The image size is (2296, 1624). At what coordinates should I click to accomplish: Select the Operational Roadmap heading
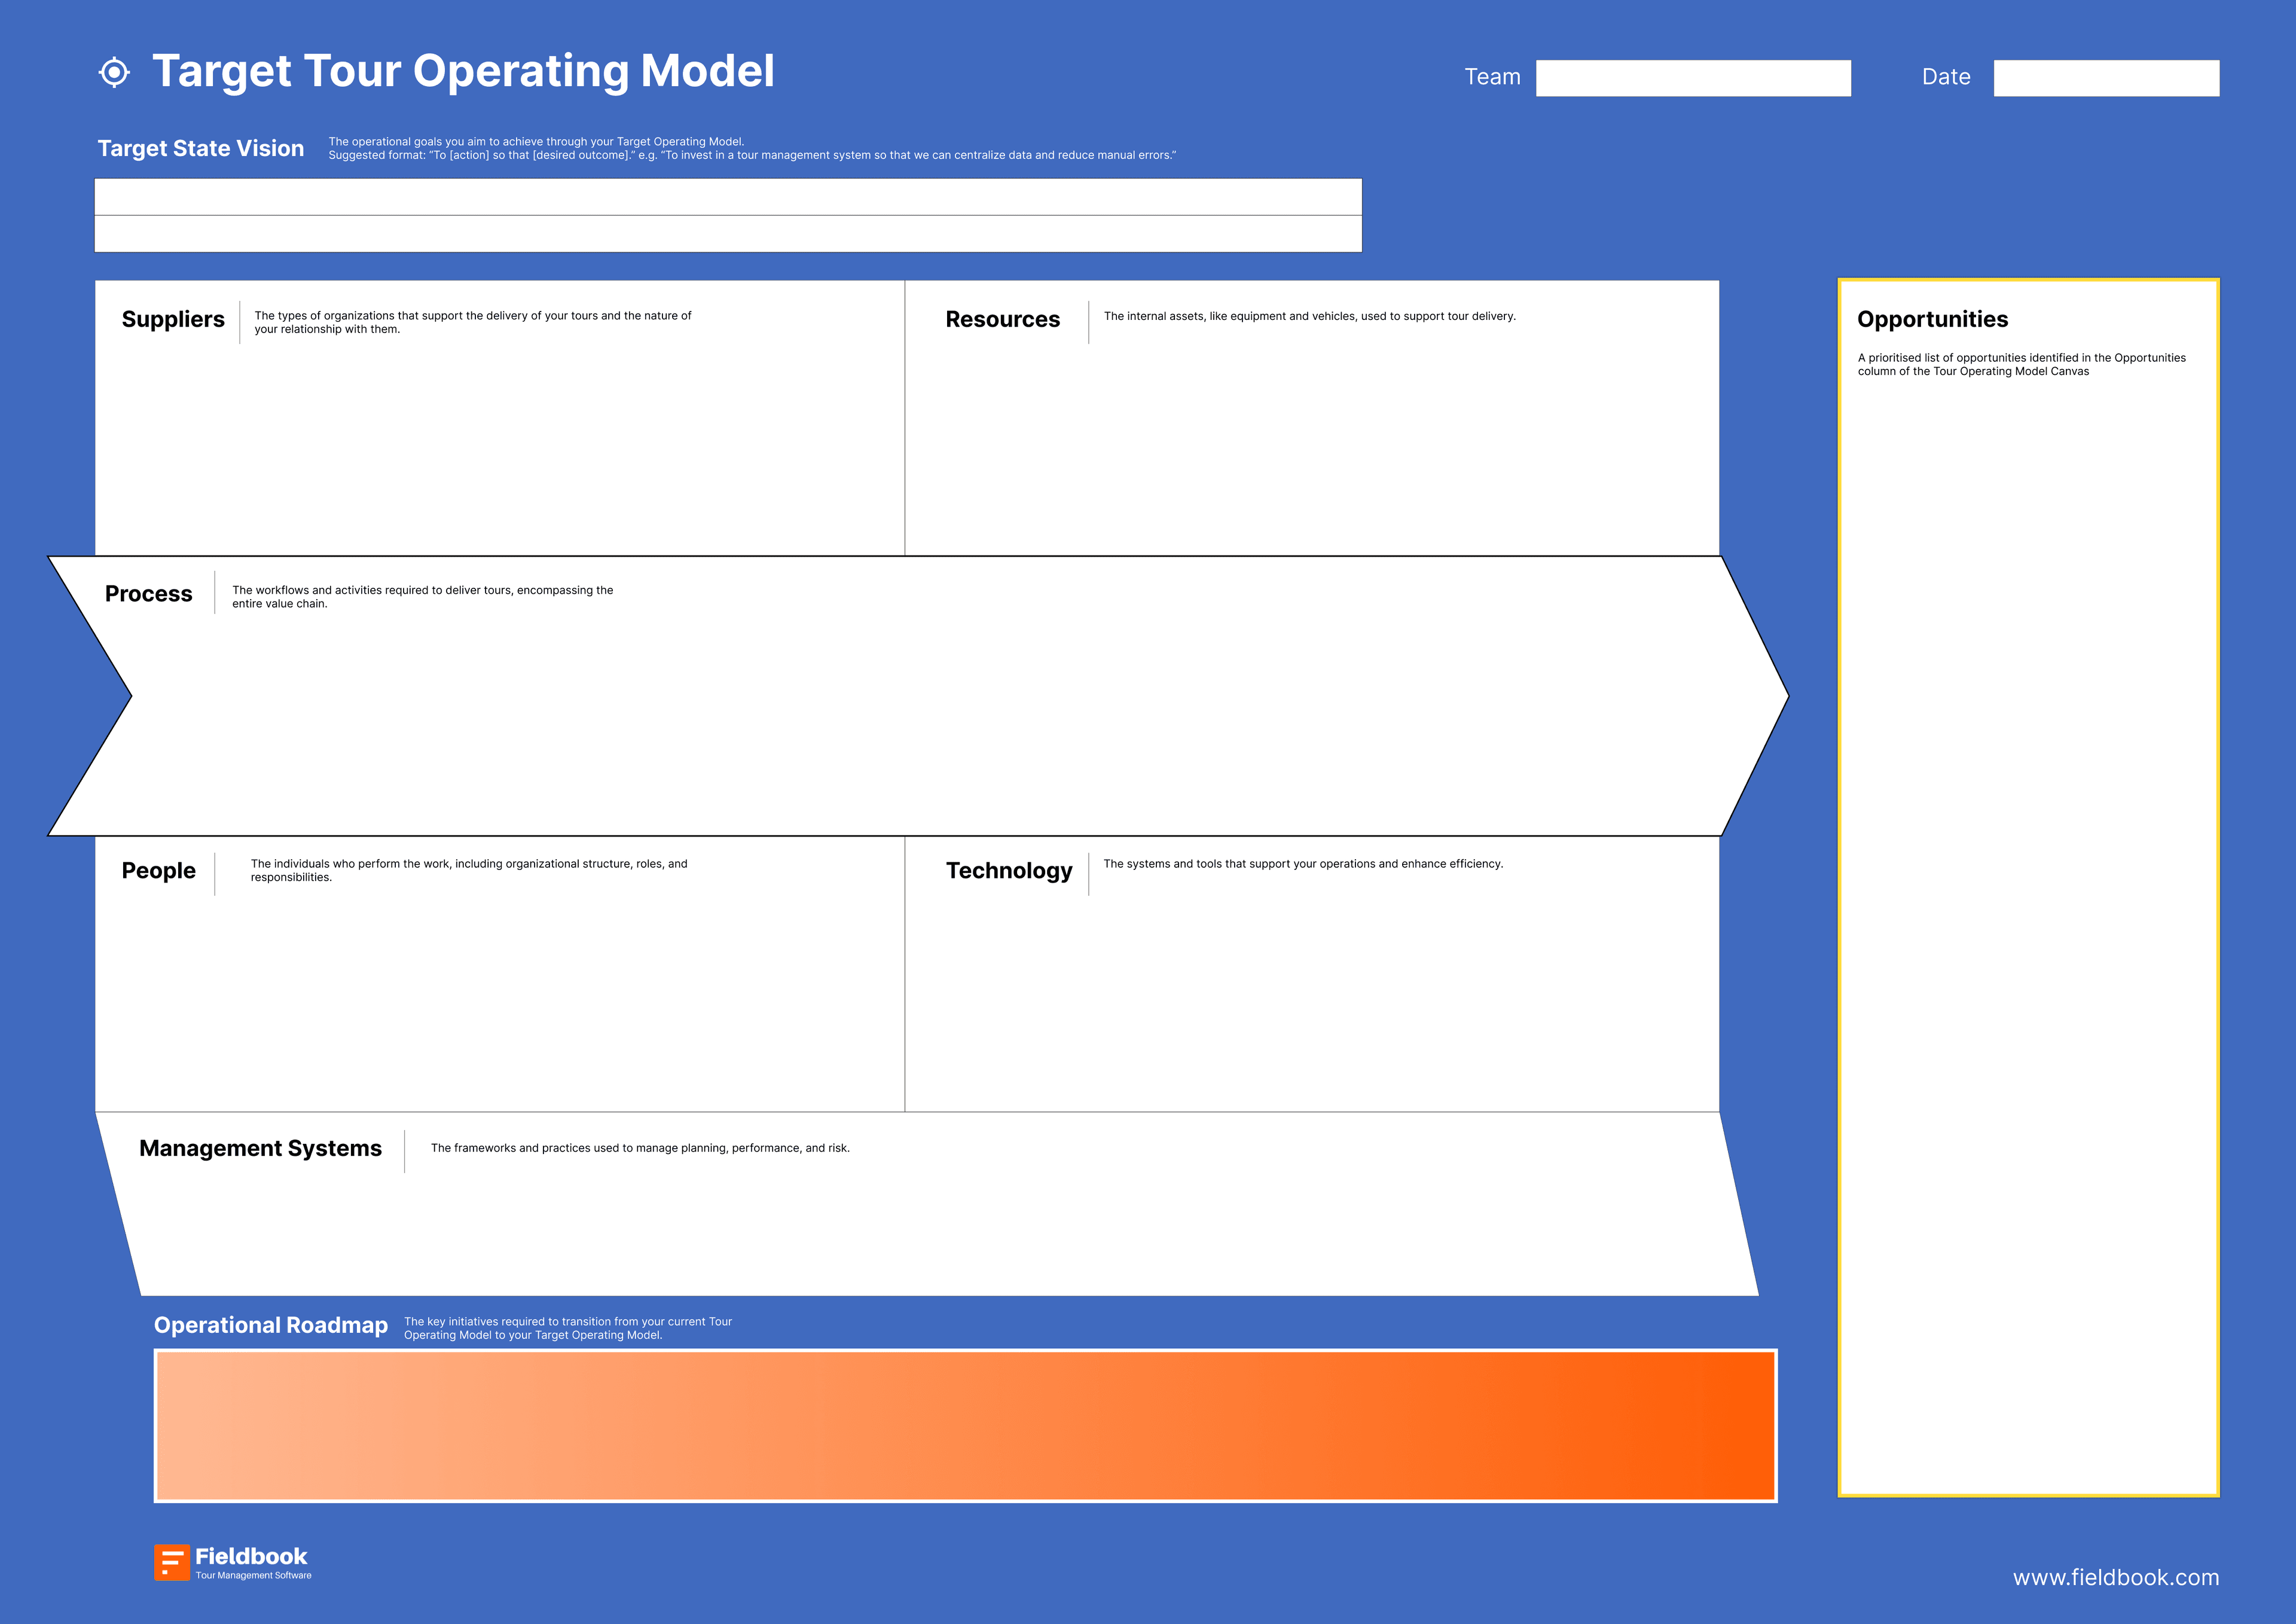271,1325
